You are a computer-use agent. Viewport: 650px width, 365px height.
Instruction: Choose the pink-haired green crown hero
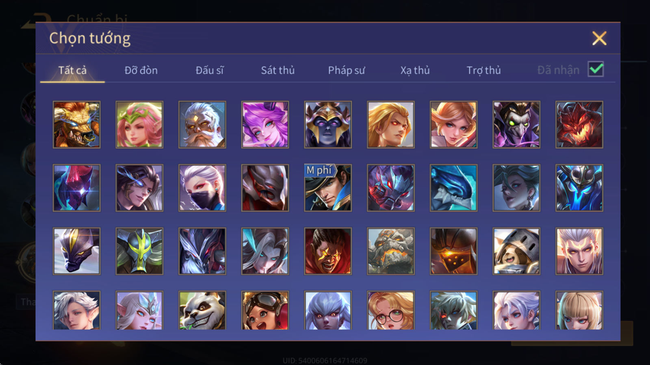pos(139,125)
